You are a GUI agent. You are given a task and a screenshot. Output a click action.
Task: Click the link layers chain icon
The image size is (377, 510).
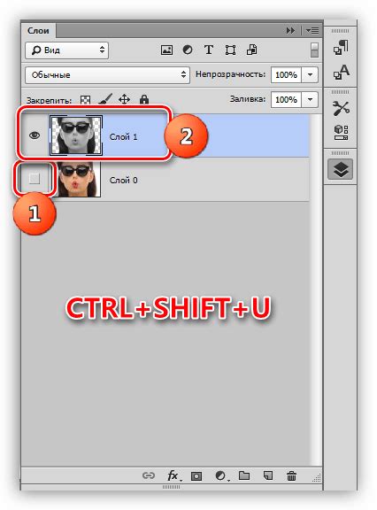[149, 475]
